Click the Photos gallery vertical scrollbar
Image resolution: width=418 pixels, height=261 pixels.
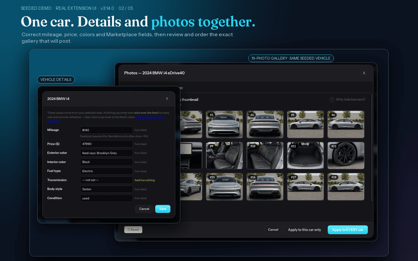pos(372,147)
